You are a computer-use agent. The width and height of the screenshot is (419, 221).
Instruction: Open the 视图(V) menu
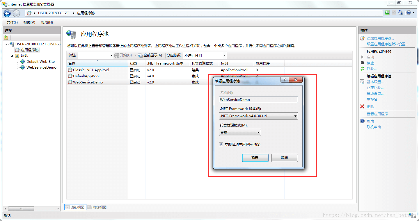29,22
